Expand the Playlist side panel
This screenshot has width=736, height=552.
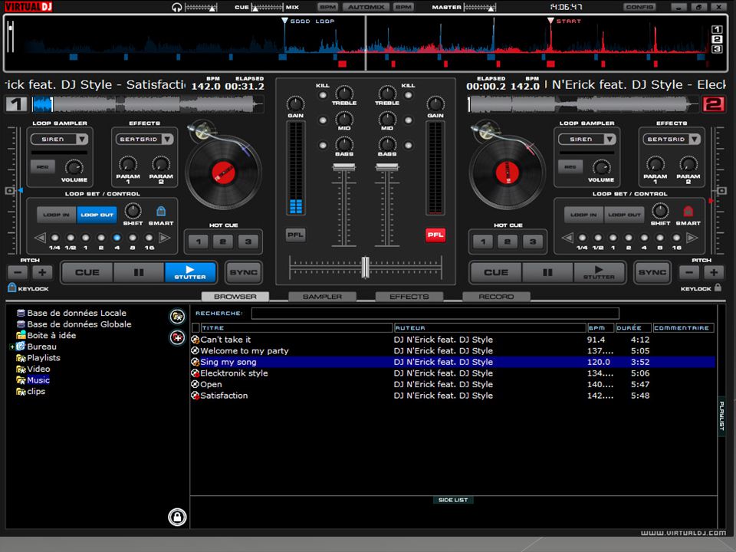pos(722,416)
